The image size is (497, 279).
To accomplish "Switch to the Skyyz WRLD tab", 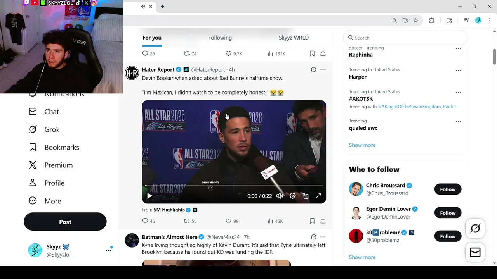I will [294, 38].
